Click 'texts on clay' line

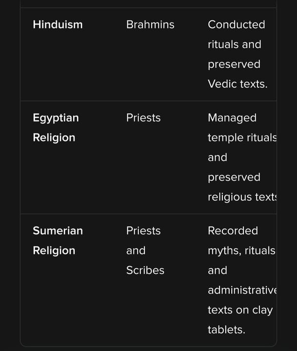[240, 310]
